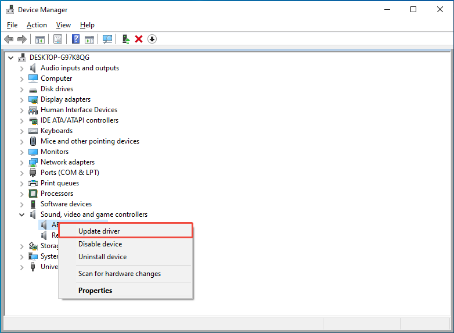
Task: Select the Display adapters icon
Action: point(33,100)
